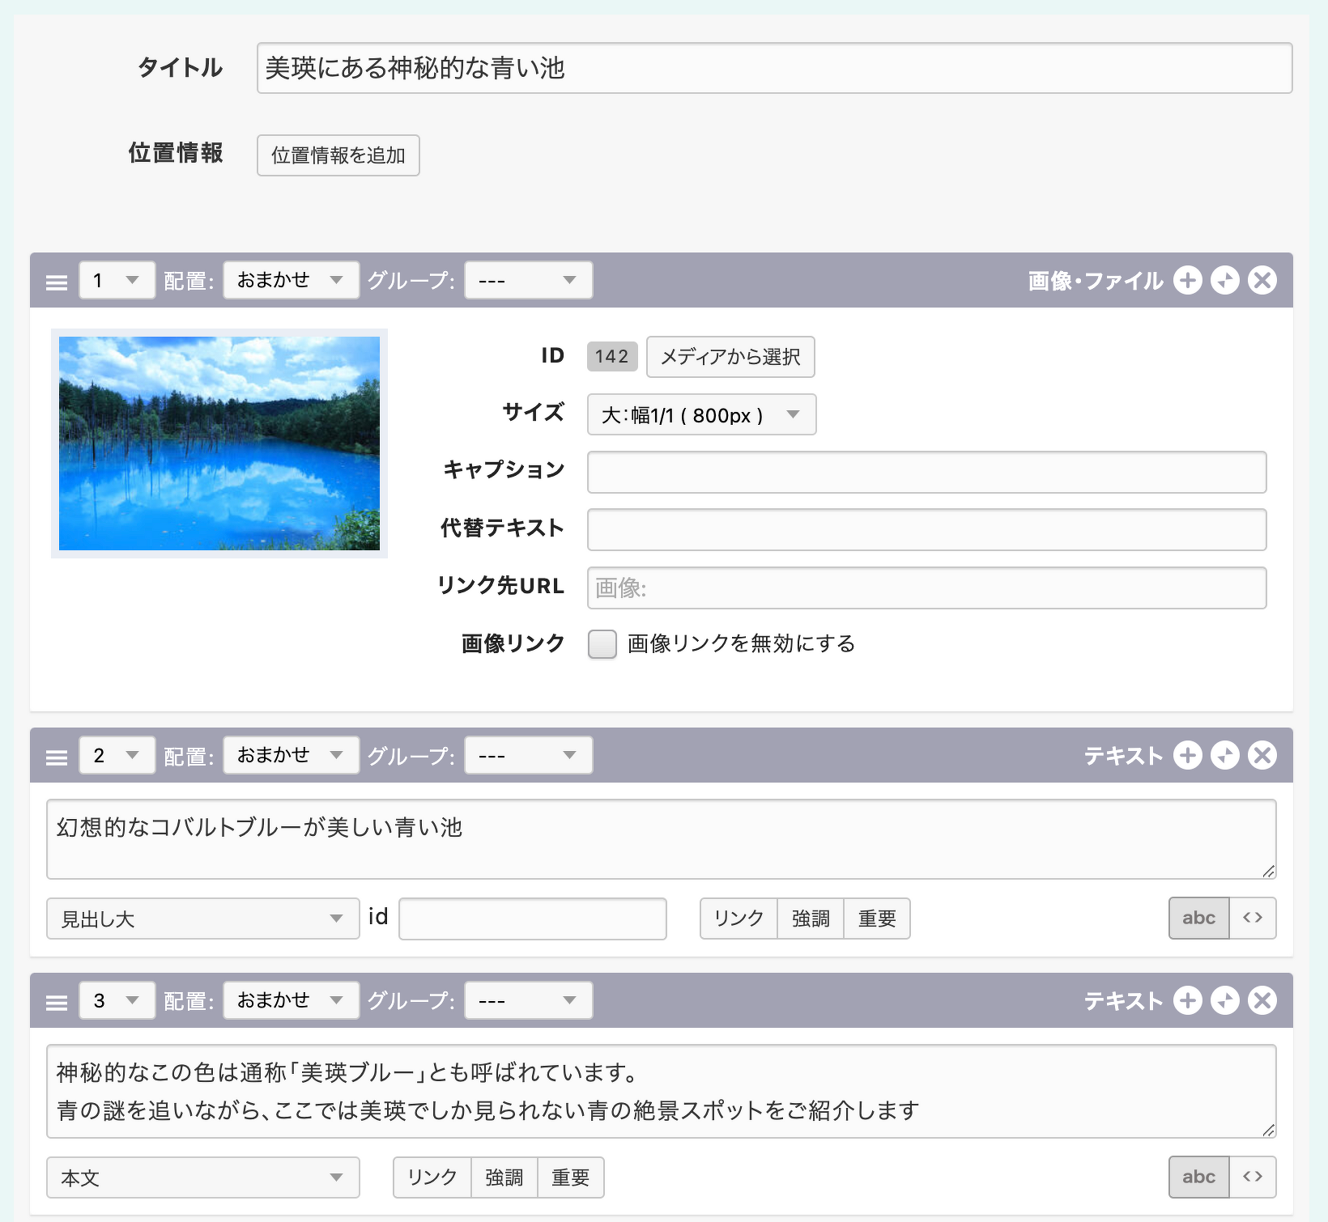This screenshot has height=1222, width=1328.
Task: Open the 見出し大 text style dropdown
Action: tap(202, 919)
